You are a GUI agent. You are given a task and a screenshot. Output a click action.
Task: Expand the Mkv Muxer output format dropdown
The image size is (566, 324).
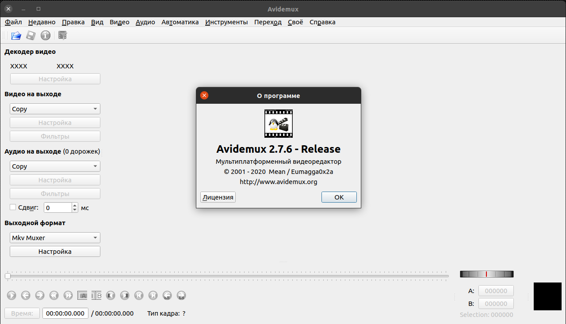(55, 238)
